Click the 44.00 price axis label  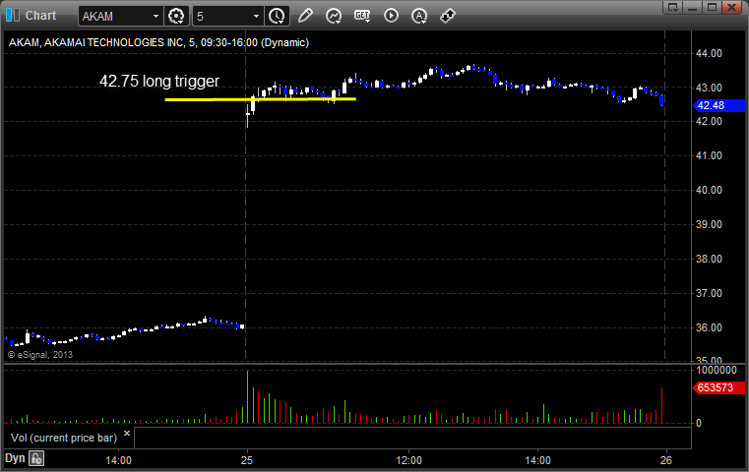click(x=709, y=53)
